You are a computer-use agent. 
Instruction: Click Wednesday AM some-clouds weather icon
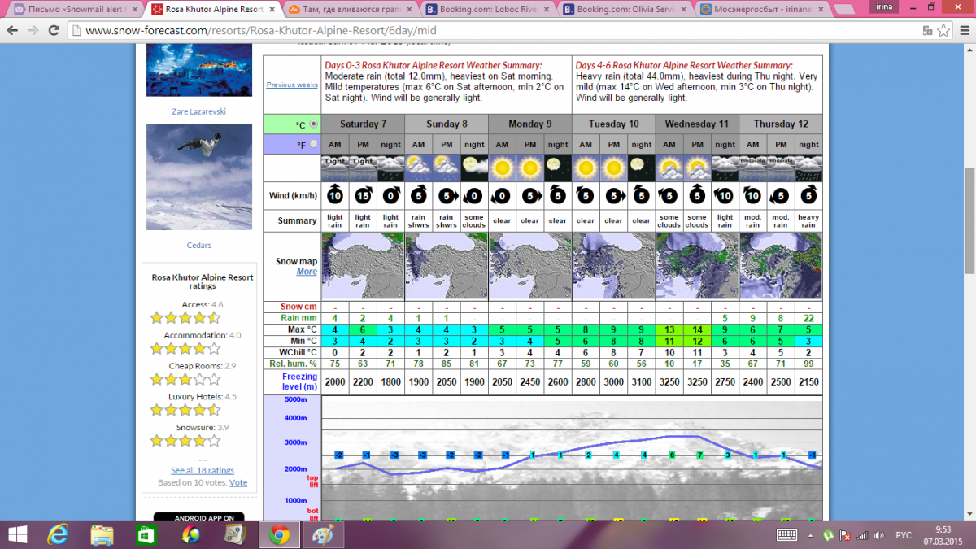pos(669,168)
